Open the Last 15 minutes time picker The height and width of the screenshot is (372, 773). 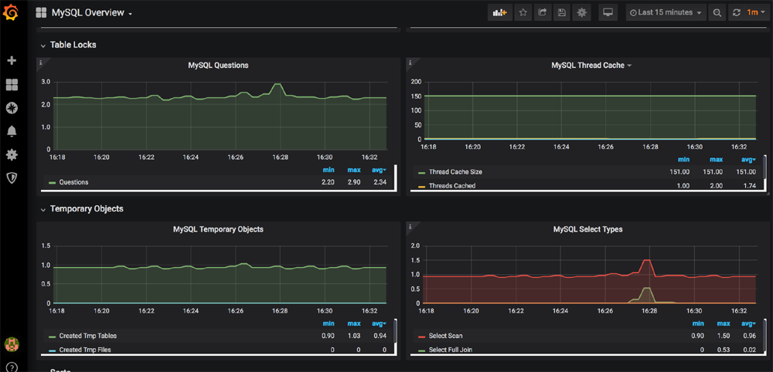tap(666, 12)
